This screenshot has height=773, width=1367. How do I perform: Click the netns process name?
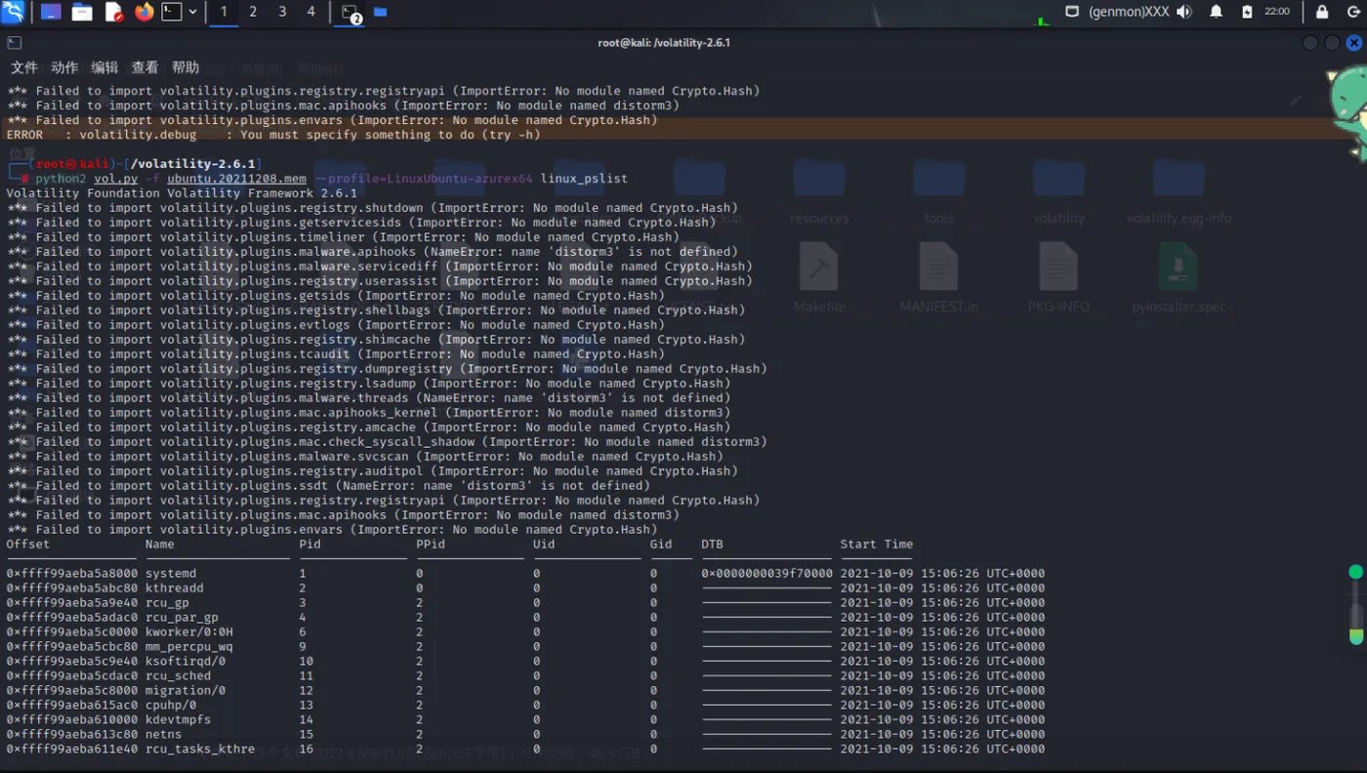tap(164, 735)
